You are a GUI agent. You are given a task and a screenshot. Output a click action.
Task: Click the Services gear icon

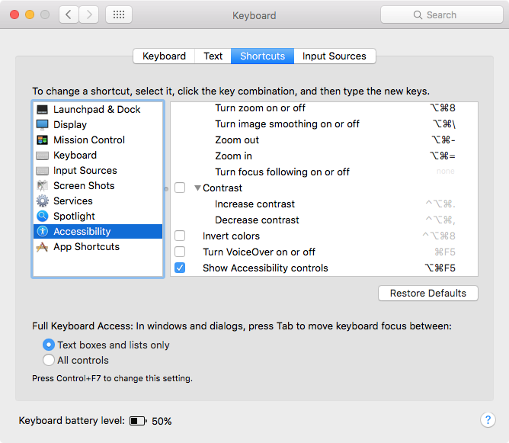click(x=42, y=201)
